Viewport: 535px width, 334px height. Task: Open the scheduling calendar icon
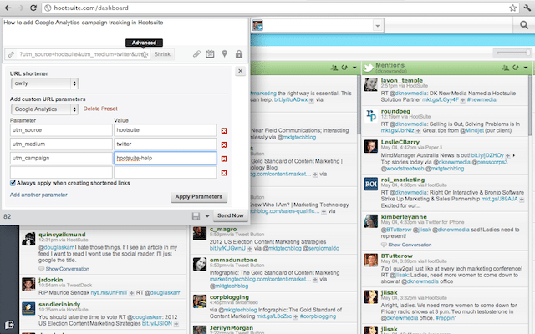coord(210,53)
